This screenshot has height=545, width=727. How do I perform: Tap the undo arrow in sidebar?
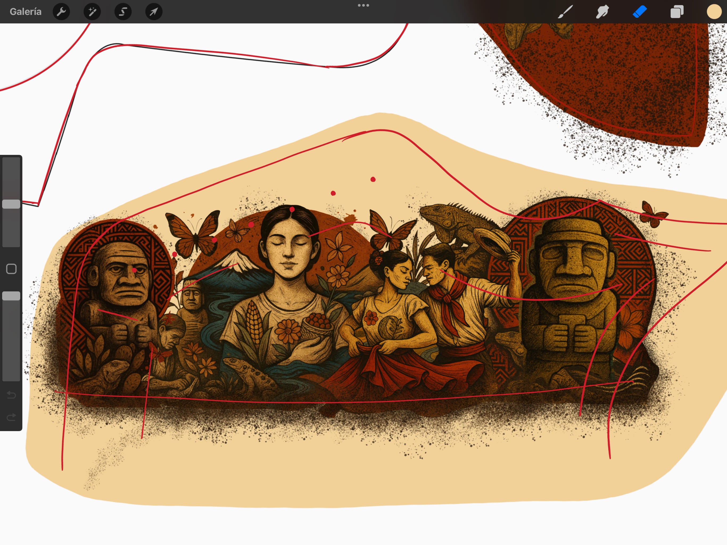pos(11,395)
